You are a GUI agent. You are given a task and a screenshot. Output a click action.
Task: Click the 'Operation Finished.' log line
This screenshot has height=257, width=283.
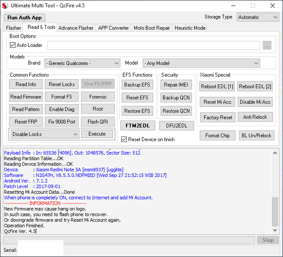(x=24, y=226)
